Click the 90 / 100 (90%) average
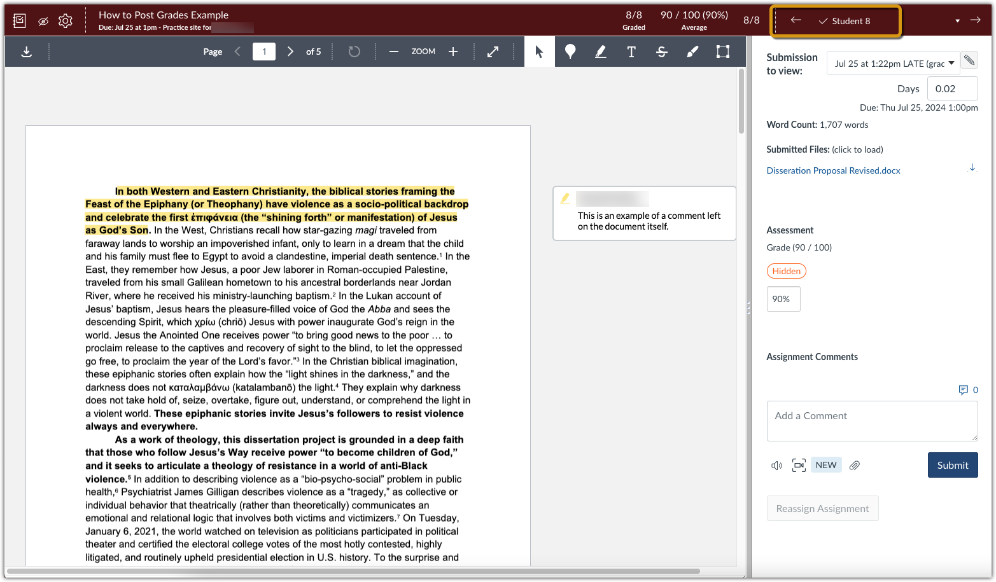This screenshot has height=582, width=996. tap(694, 20)
